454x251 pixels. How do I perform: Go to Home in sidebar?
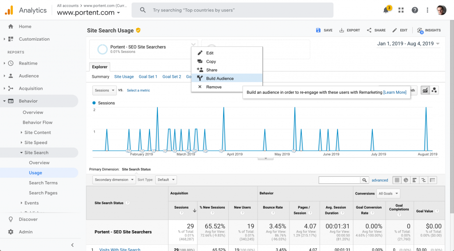tap(25, 27)
